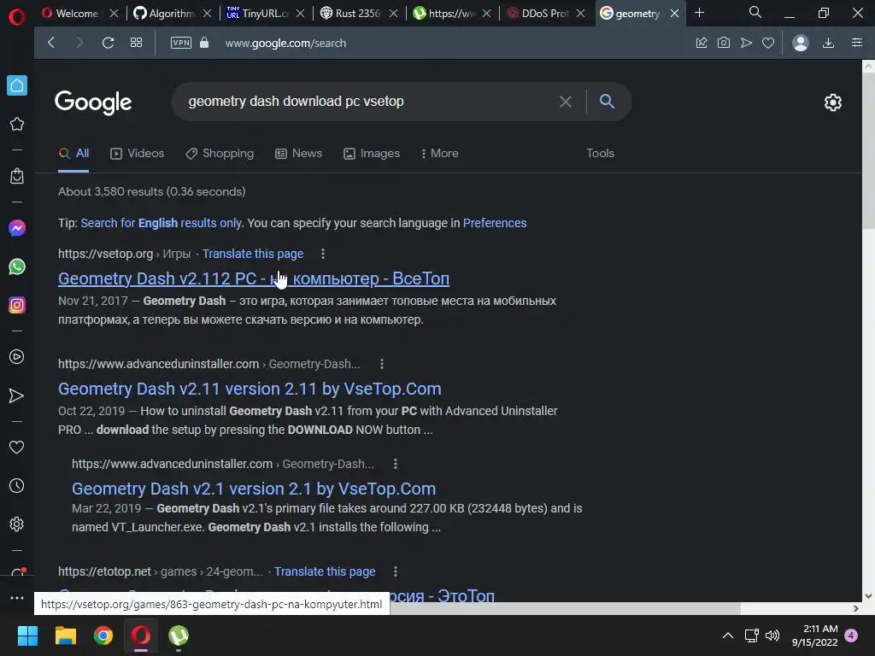Open the sidebar settings gear
The width and height of the screenshot is (875, 656).
click(x=17, y=524)
